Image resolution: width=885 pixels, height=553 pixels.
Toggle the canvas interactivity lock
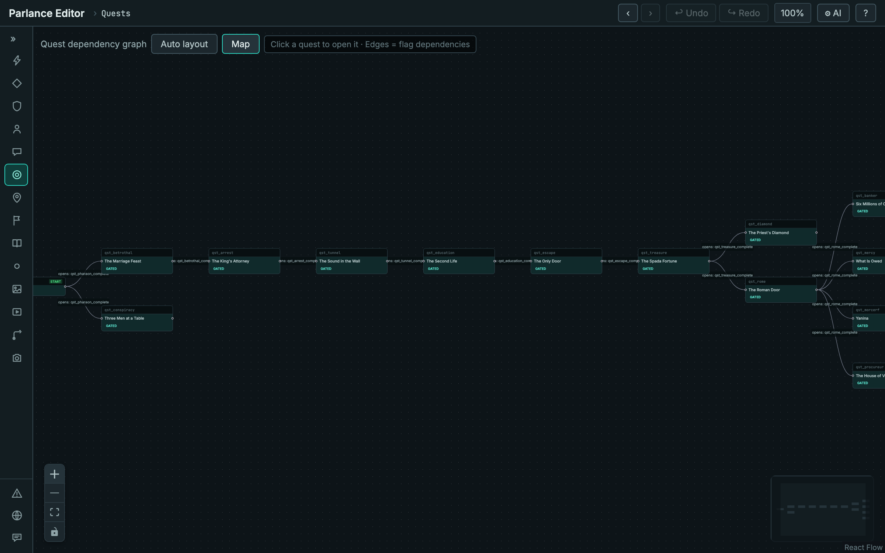pyautogui.click(x=55, y=532)
